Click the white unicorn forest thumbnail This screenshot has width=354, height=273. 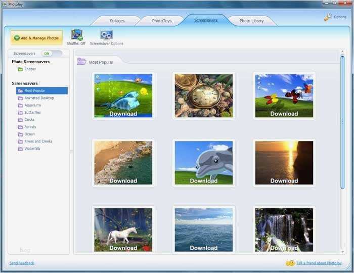[123, 230]
